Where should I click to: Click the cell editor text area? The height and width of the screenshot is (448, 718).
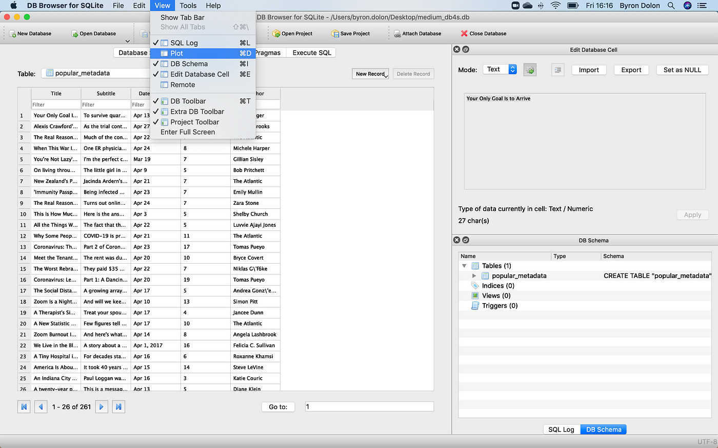[x=584, y=141]
